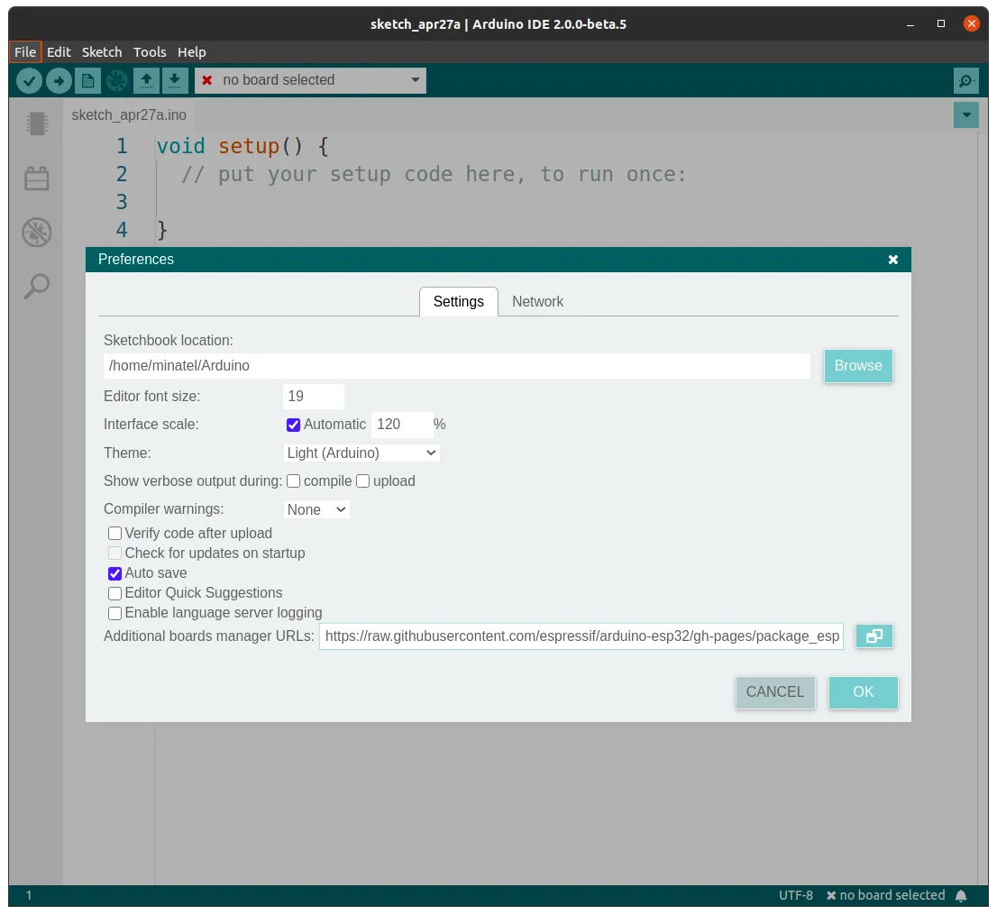
Task: Enable Verify code after upload
Action: [x=115, y=534]
